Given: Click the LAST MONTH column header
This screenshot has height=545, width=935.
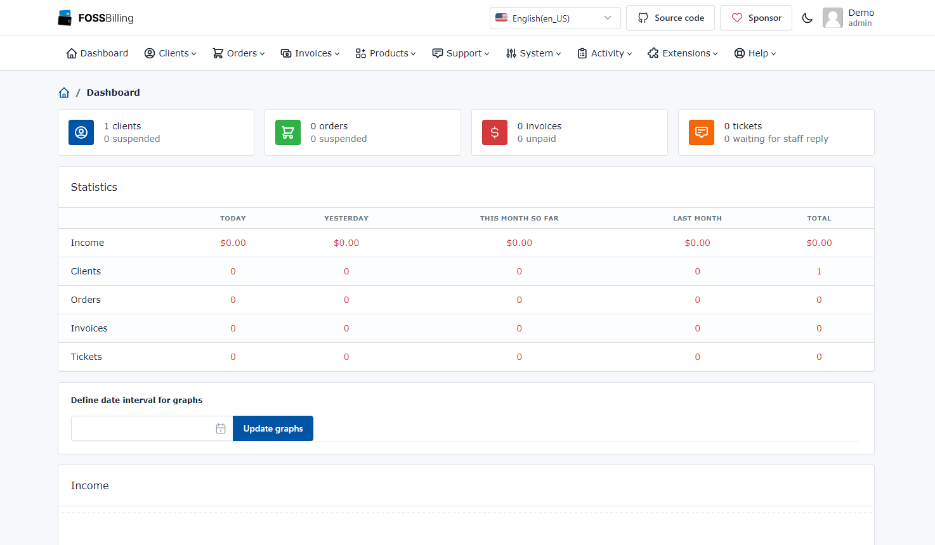Looking at the screenshot, I should point(697,218).
